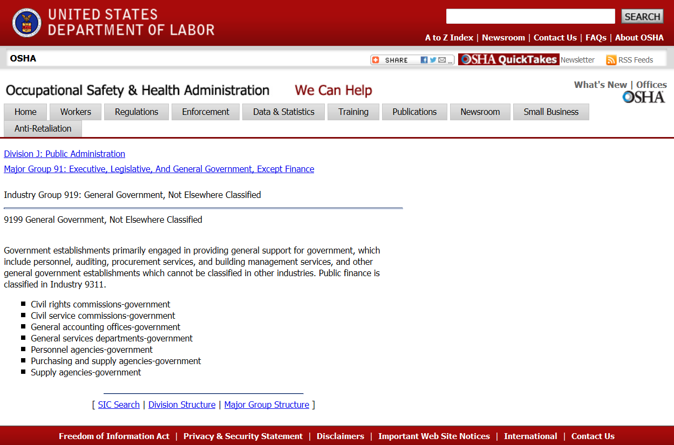Select the Training tab
This screenshot has height=445, width=674.
(x=353, y=112)
